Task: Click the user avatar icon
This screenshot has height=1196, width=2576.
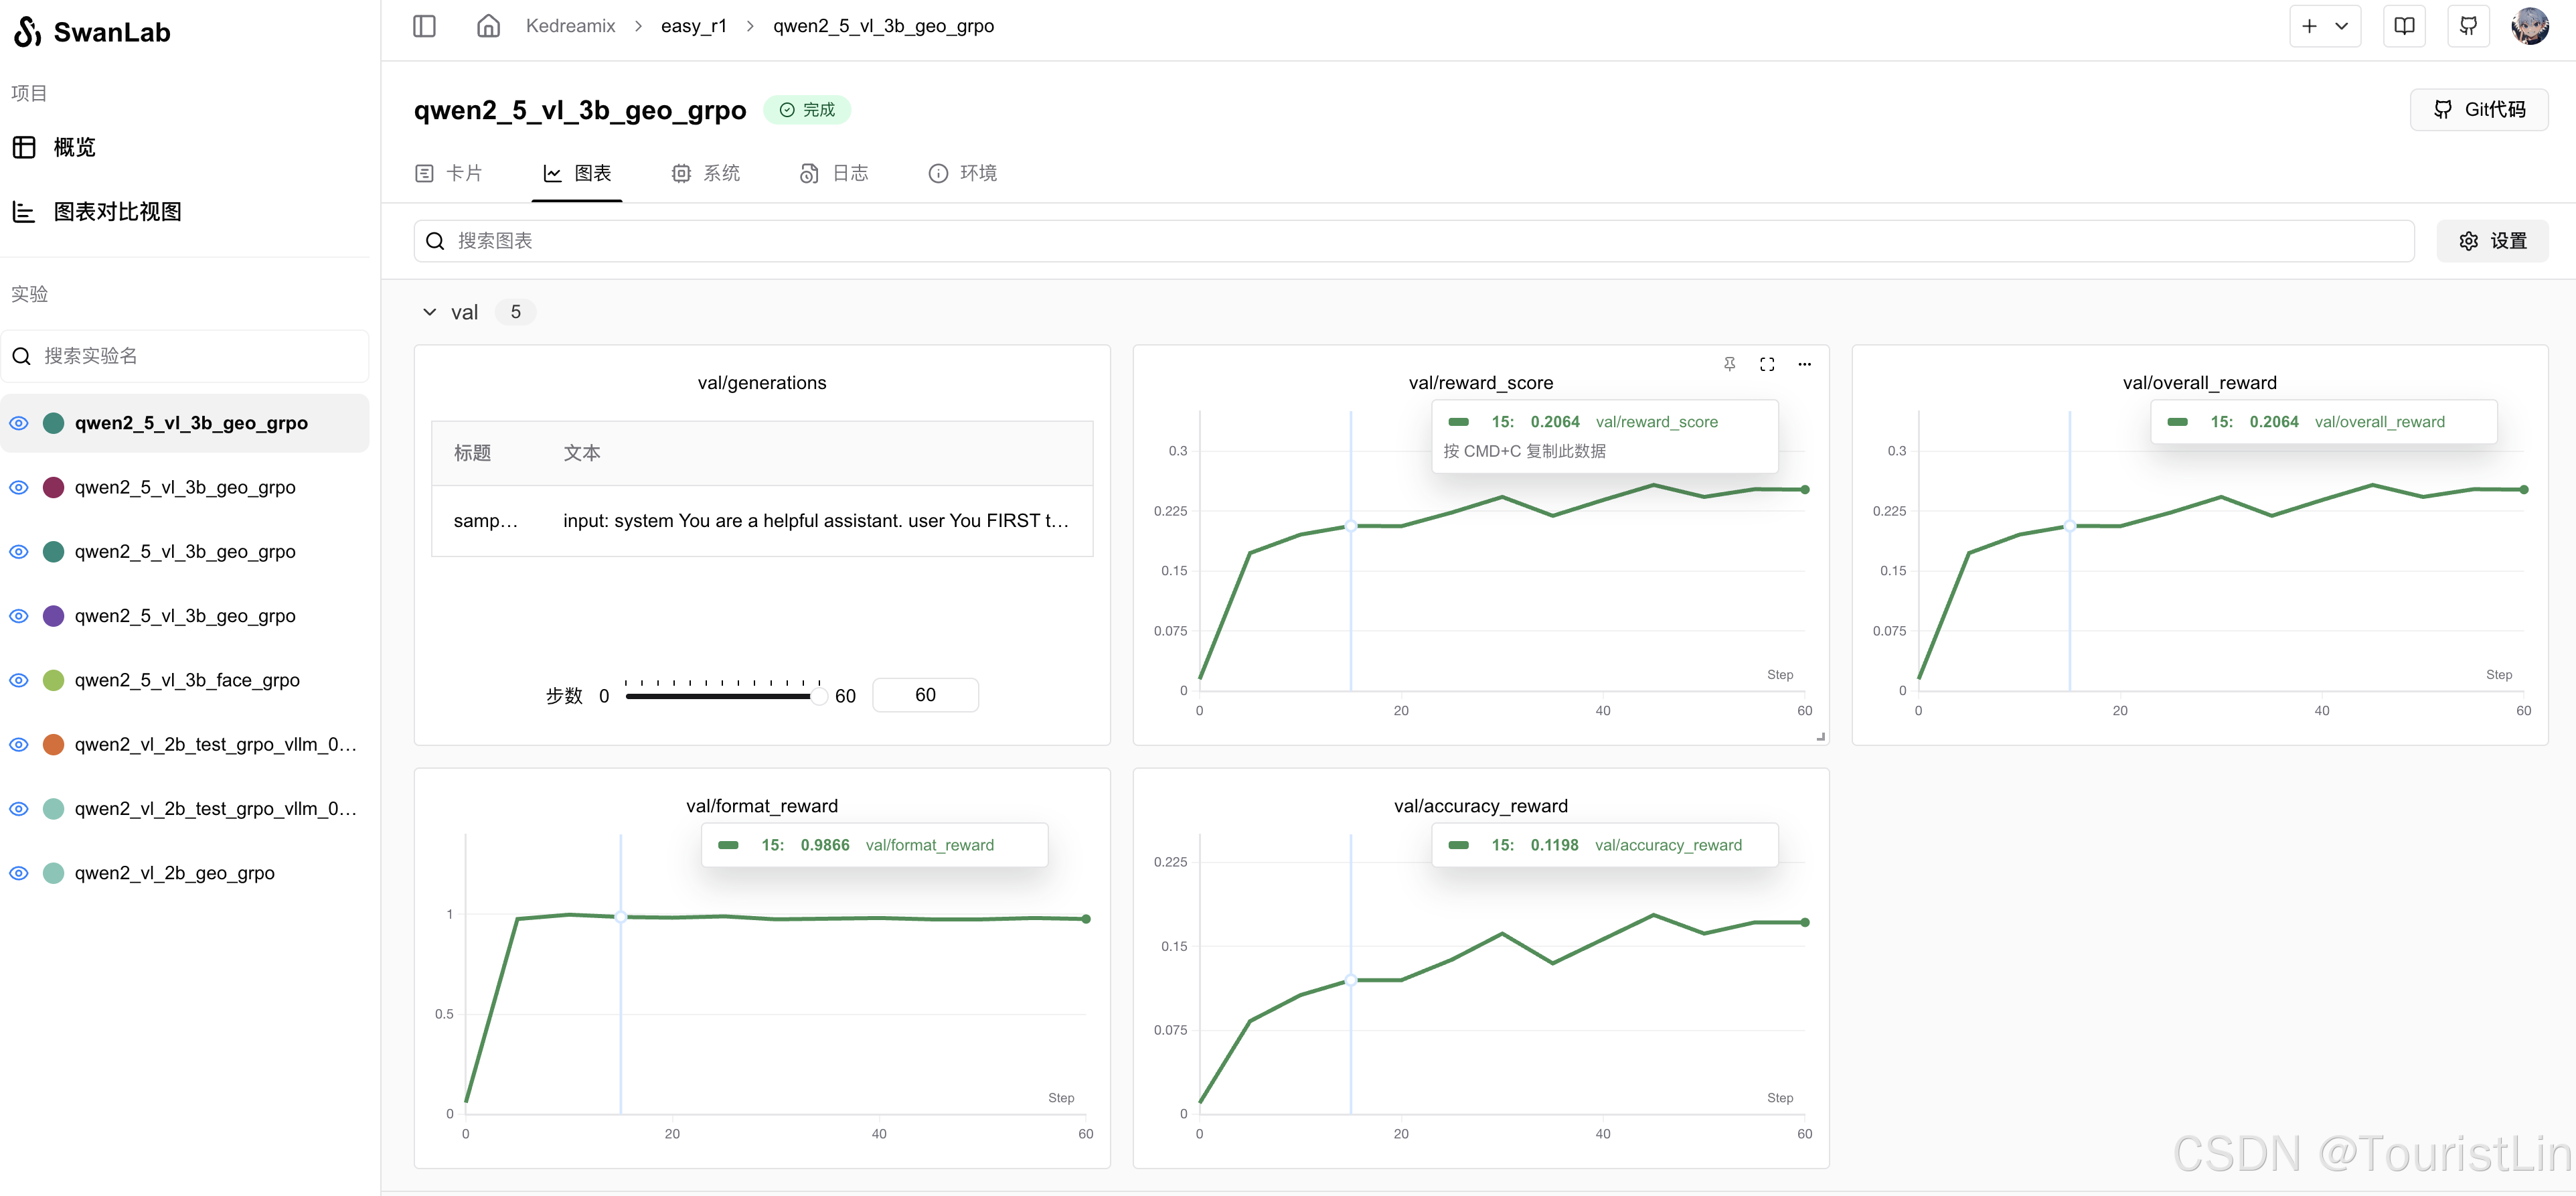Action: tap(2530, 26)
